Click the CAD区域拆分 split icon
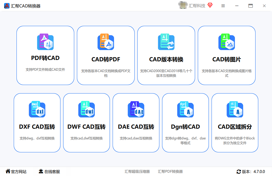This screenshot has width=272, height=176. (235, 109)
